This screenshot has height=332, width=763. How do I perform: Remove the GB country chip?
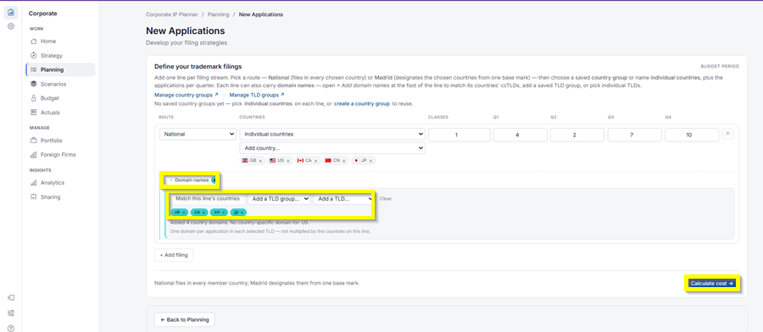tap(260, 161)
